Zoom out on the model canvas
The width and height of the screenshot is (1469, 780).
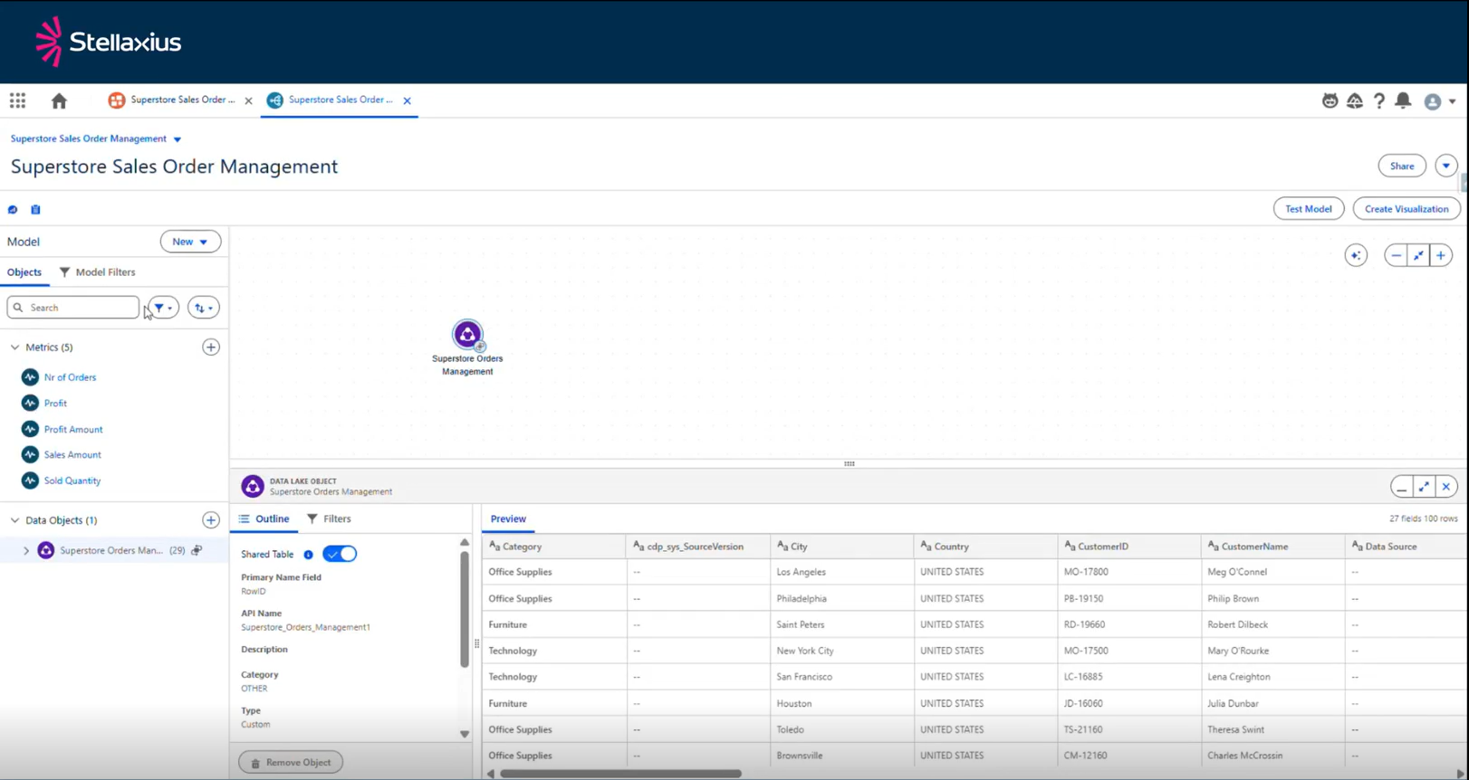coord(1396,255)
